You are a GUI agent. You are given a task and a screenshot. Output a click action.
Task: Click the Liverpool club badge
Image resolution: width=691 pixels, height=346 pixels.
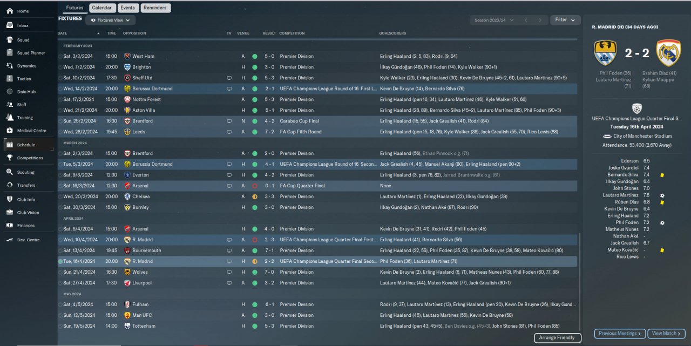(127, 283)
